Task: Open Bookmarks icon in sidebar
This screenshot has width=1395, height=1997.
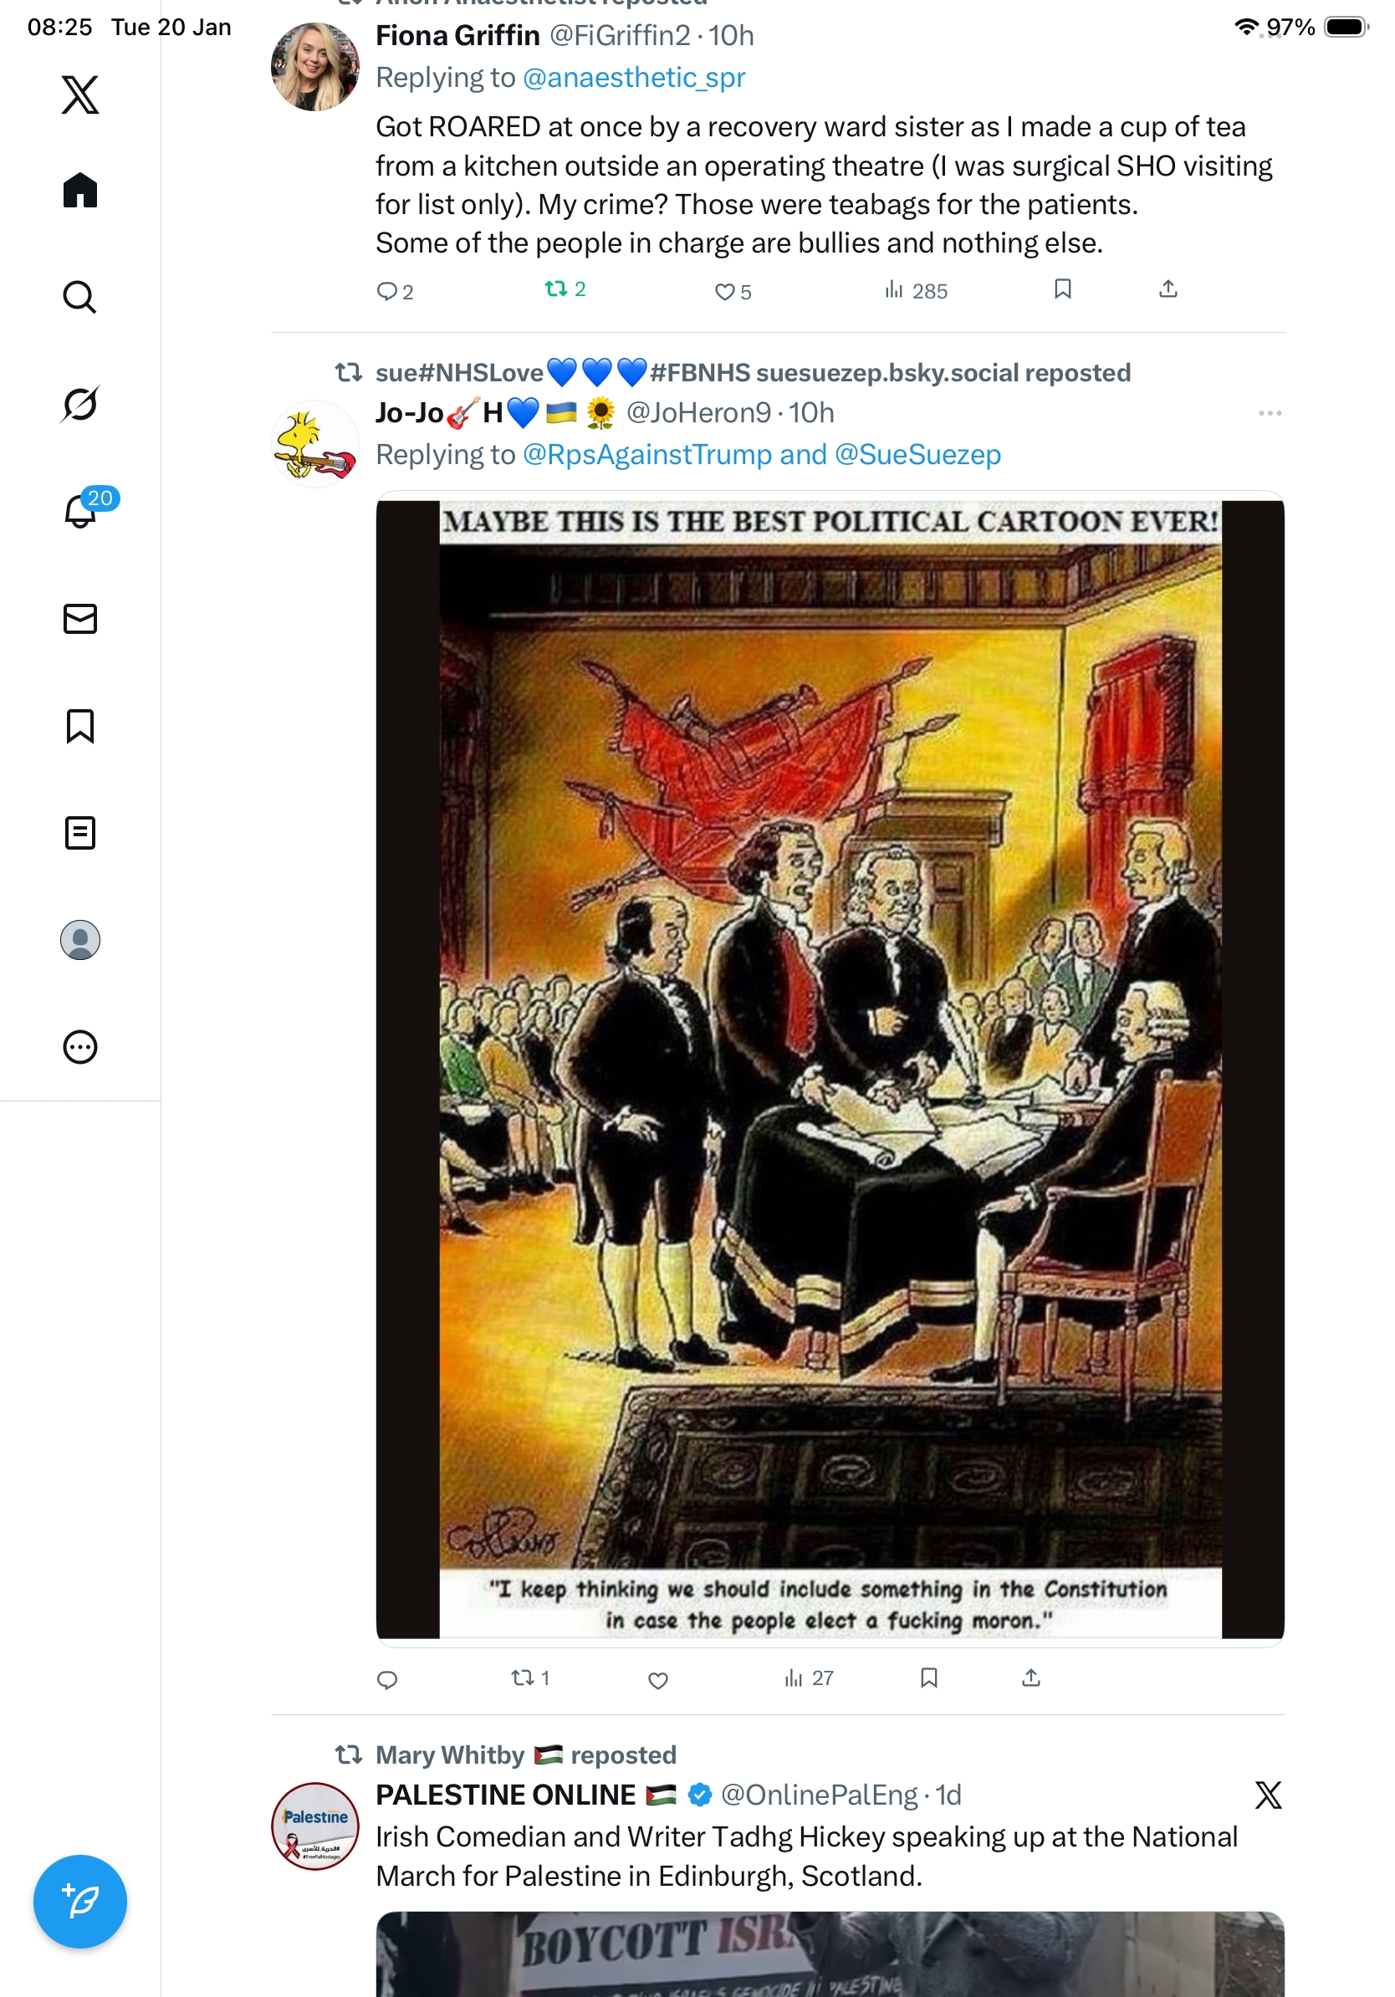Action: (x=80, y=725)
